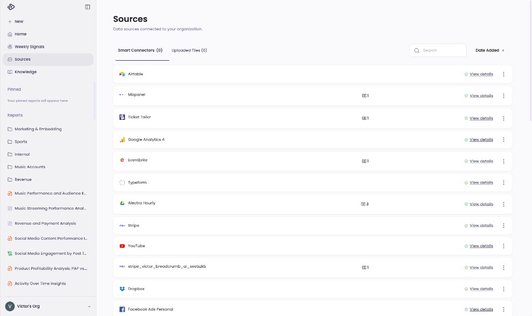Collapse the sidebar panel toggle icon

click(x=87, y=7)
